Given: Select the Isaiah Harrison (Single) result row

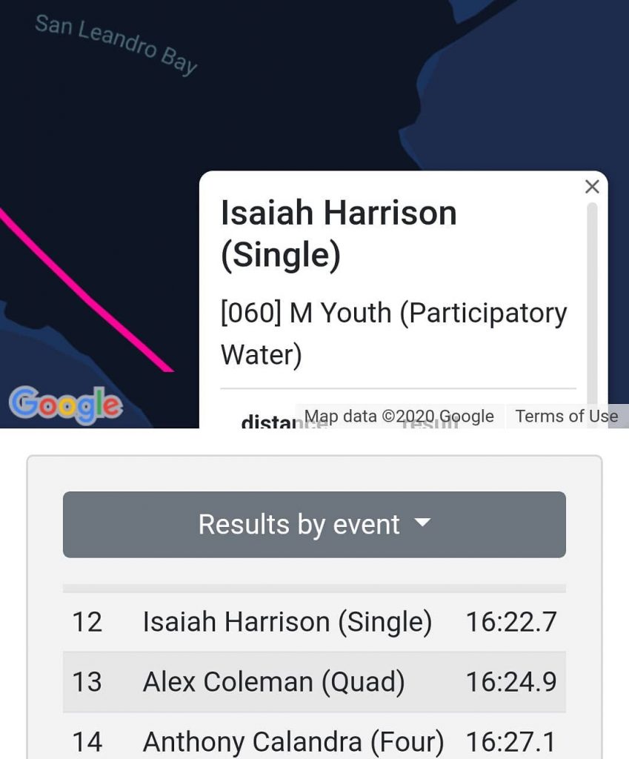Looking at the screenshot, I should tap(314, 622).
